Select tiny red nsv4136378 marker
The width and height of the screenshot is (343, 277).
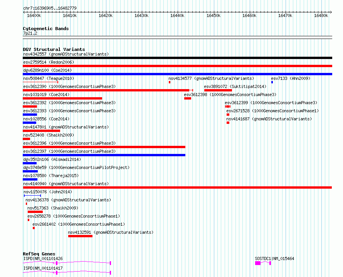click(27, 204)
